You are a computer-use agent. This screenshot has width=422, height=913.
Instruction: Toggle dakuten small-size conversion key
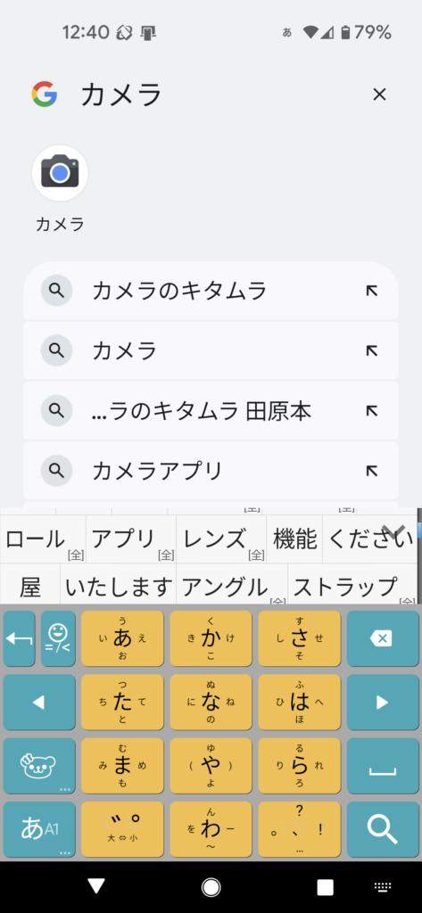(x=122, y=829)
